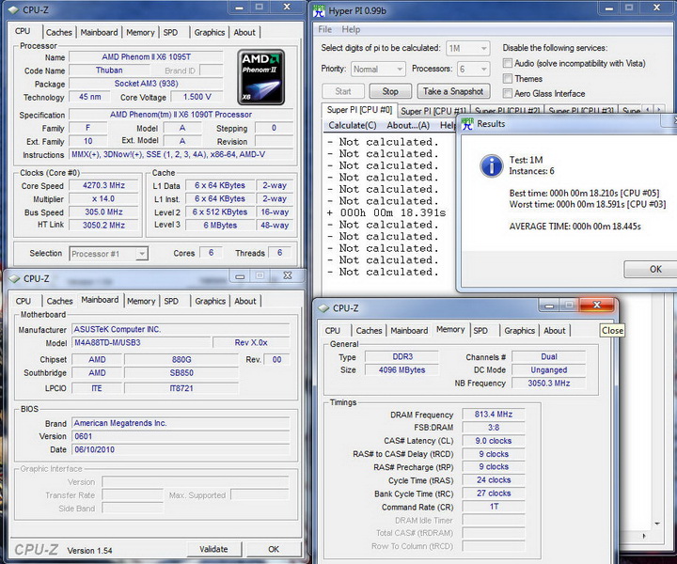Click the Results dialog title icon
The image size is (677, 564).
tap(467, 124)
